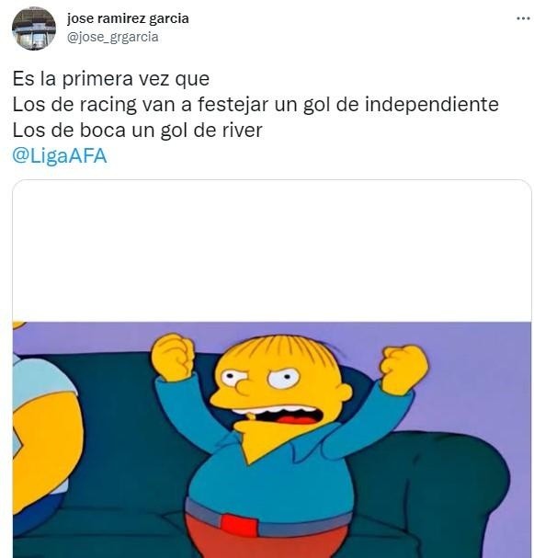Open the three-dot more options menu

point(523,18)
